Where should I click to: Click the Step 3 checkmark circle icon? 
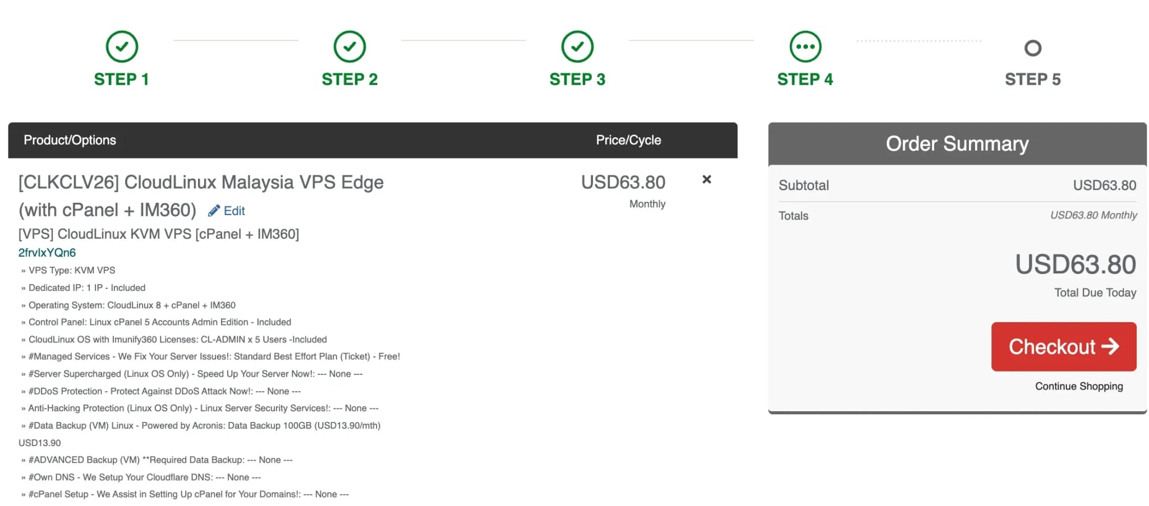(577, 47)
